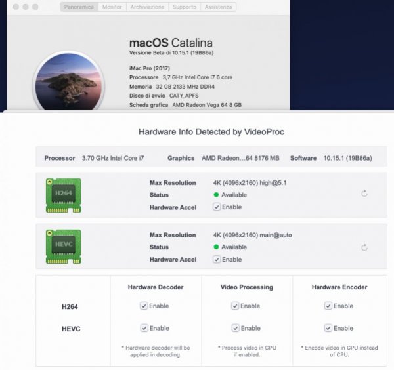Uncheck HEVC Video Processing Enable
The image size is (394, 370).
(234, 328)
